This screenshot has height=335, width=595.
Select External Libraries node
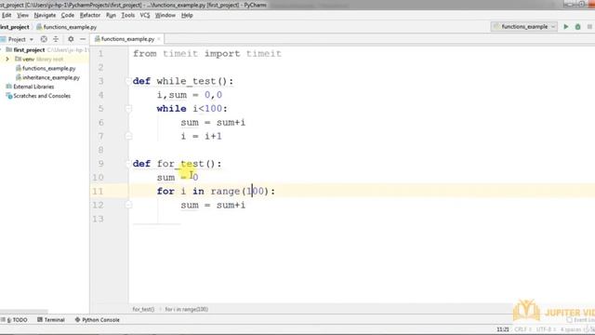31,87
